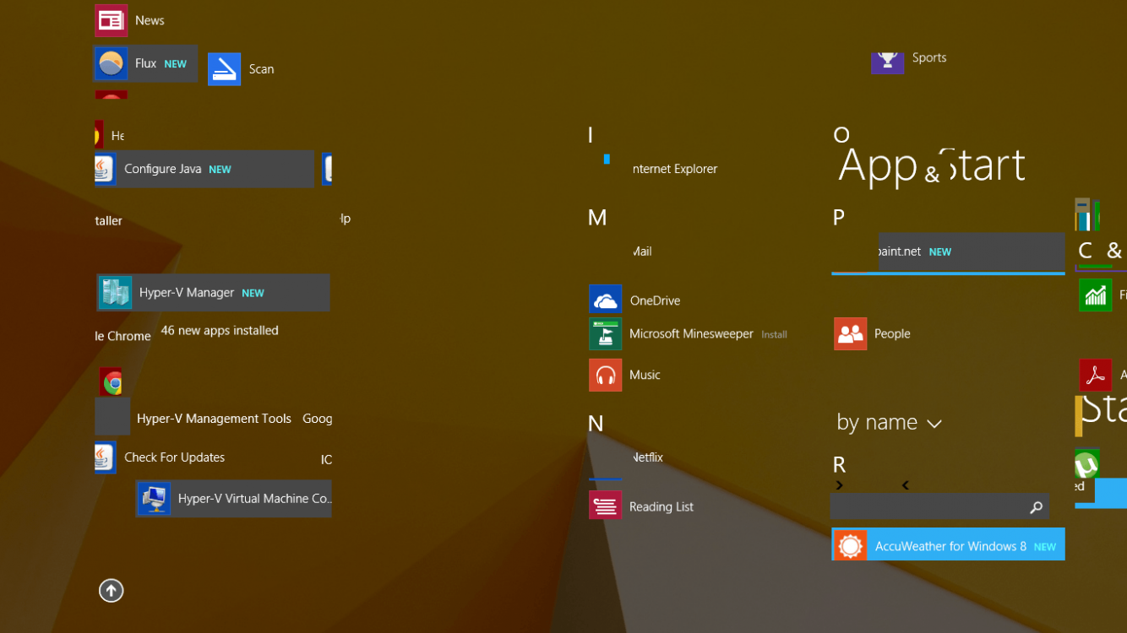Click the 'Apps' title text
The height and width of the screenshot is (633, 1127).
879,165
